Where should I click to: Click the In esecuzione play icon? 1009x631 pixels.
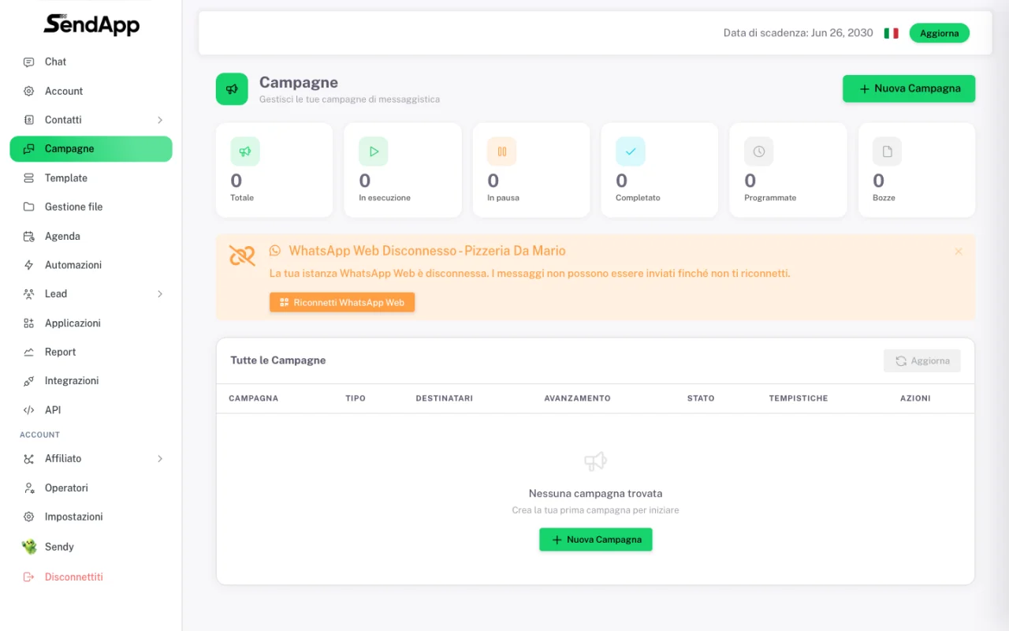point(374,151)
